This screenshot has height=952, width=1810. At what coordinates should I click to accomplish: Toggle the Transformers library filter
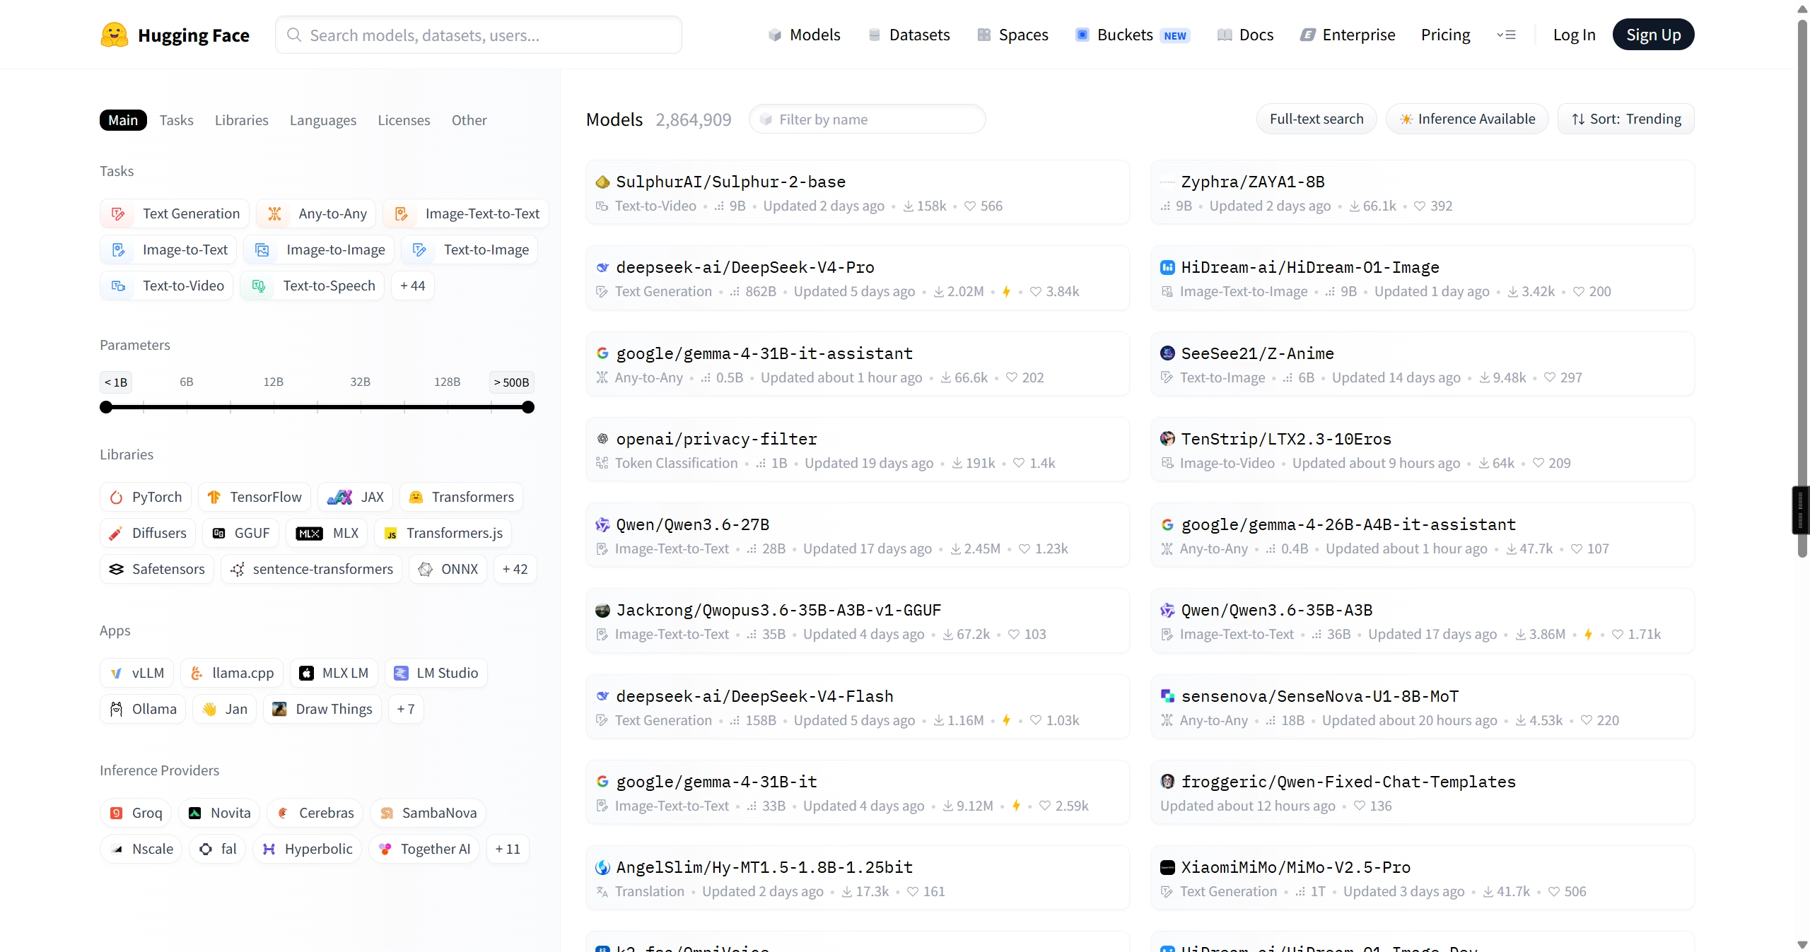coord(462,497)
